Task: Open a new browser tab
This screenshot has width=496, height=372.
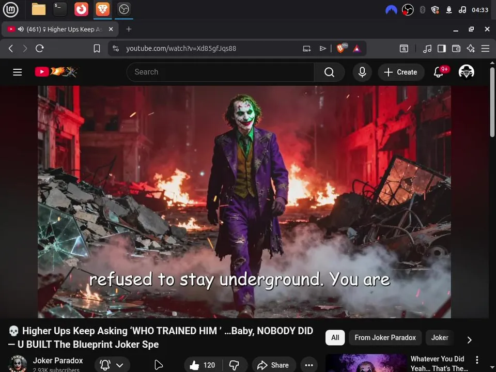Action: click(x=129, y=29)
